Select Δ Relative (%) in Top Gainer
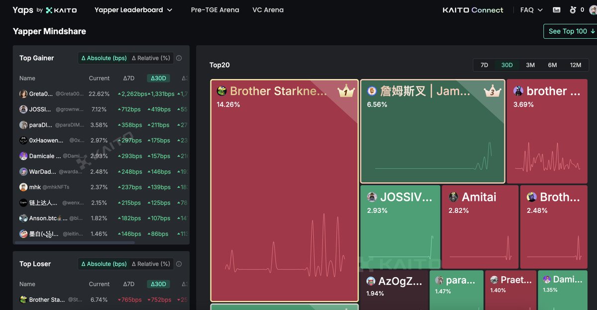The width and height of the screenshot is (597, 310). (x=151, y=58)
